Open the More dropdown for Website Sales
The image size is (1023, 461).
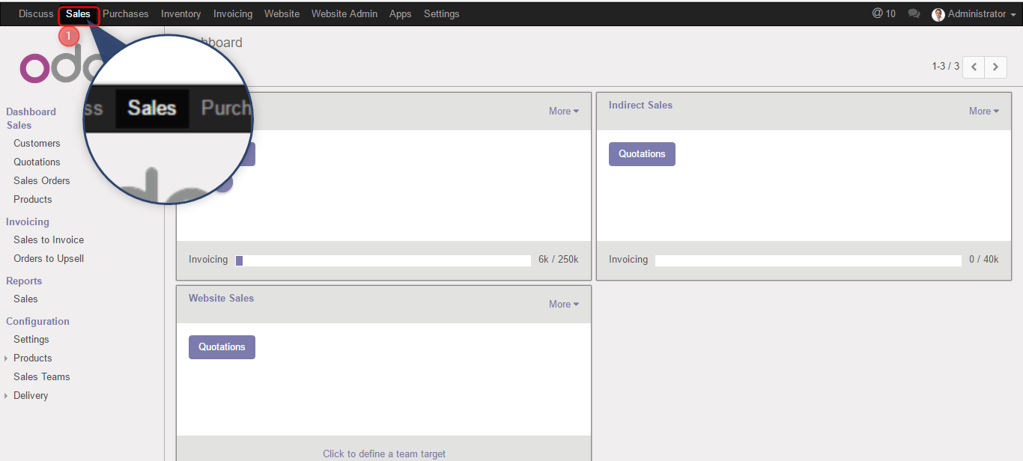tap(563, 305)
